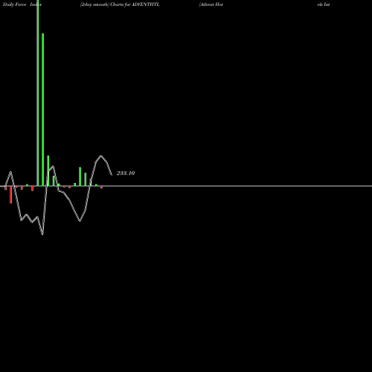This screenshot has height=372, width=372.
Task: Click the '(Advent Hot' header text
Action: 211,4
